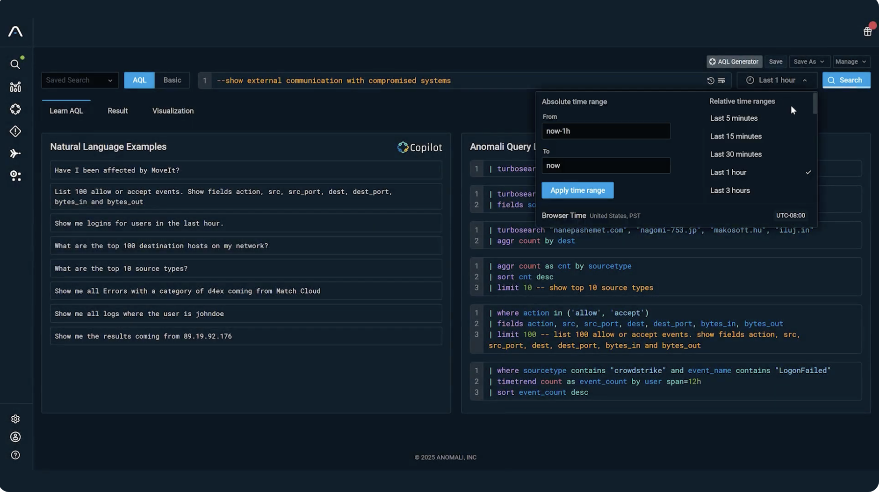
Task: Switch to the Learn AQL tab
Action: pos(66,111)
